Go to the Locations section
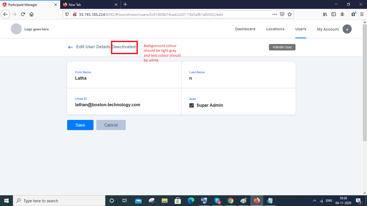 click(x=275, y=29)
